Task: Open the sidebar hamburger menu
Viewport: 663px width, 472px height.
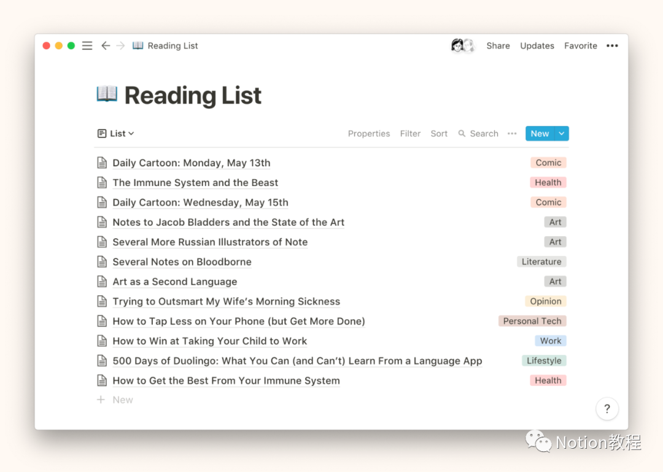Action: click(x=87, y=46)
